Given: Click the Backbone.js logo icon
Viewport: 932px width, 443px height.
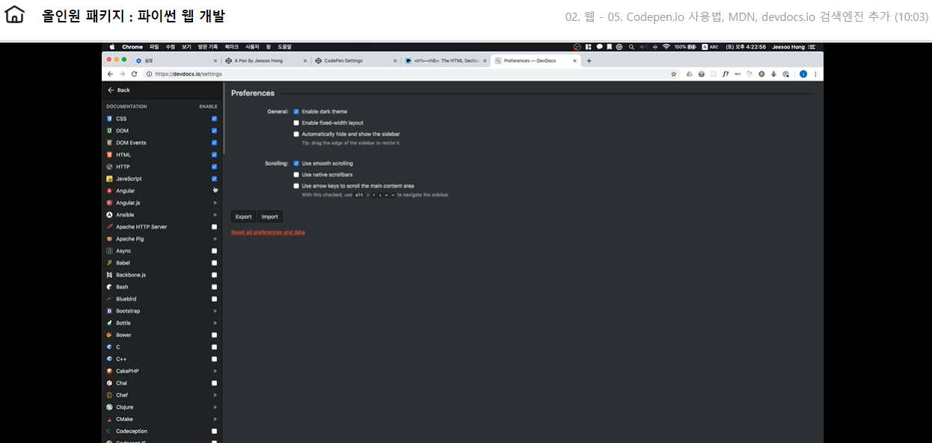Looking at the screenshot, I should pyautogui.click(x=109, y=275).
